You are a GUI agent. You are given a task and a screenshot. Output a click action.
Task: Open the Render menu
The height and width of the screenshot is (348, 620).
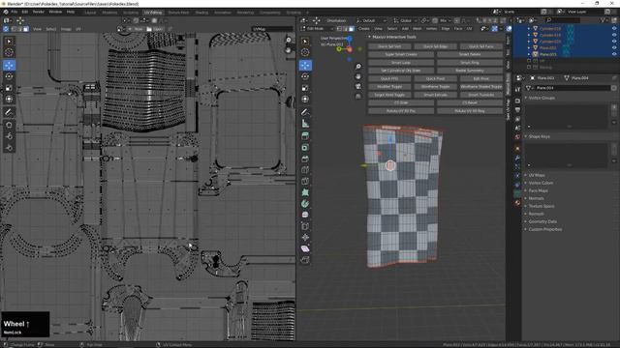39,12
